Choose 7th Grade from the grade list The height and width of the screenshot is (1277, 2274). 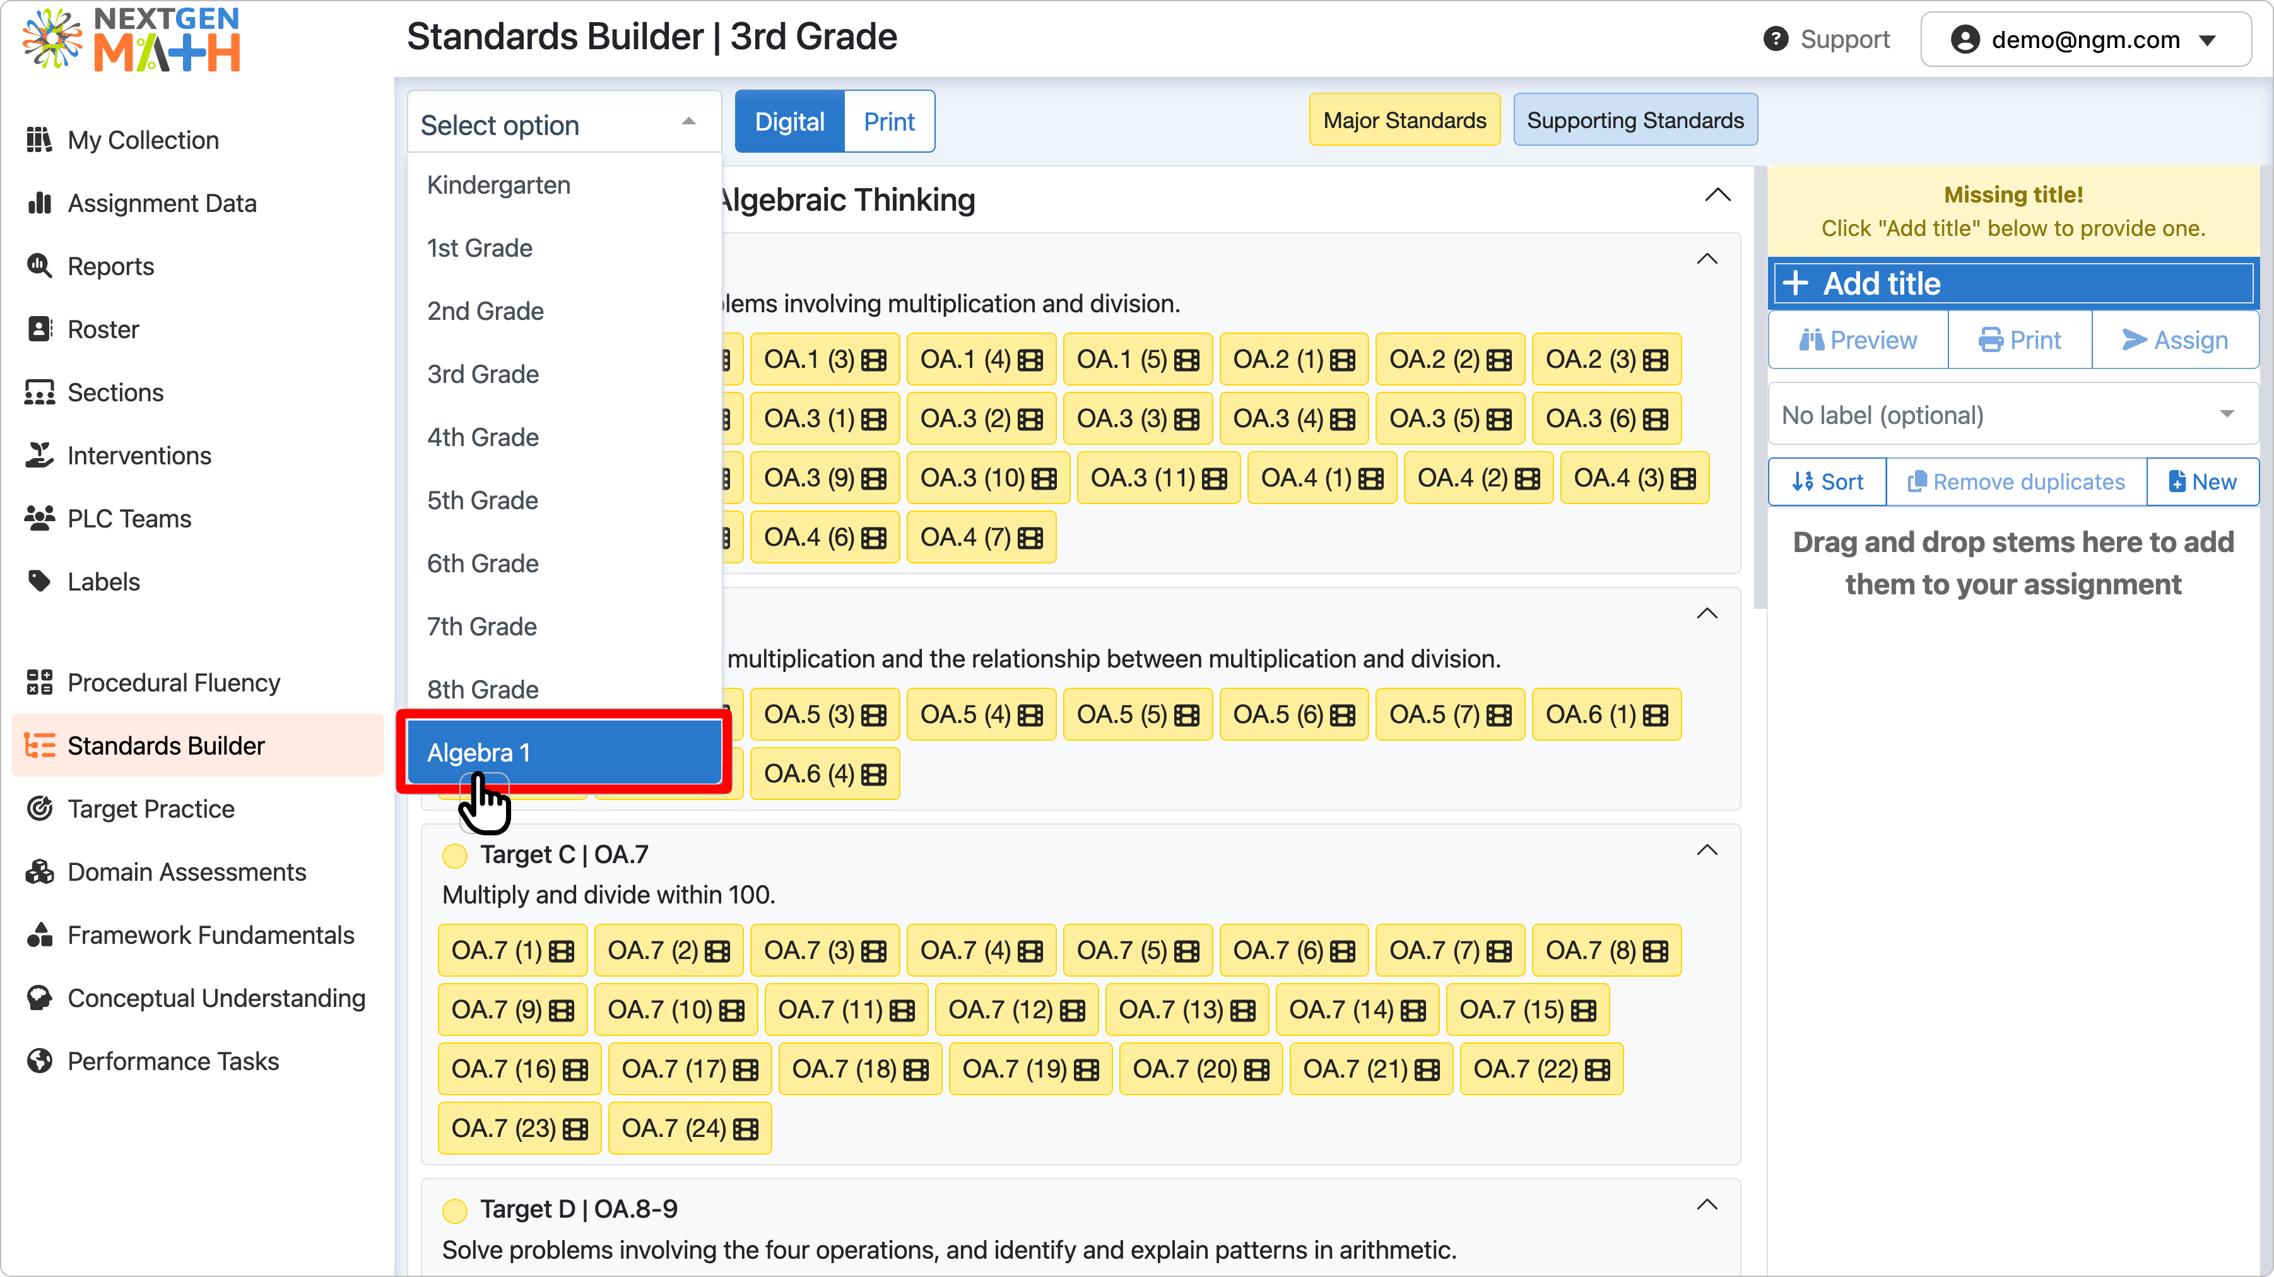coord(564,627)
